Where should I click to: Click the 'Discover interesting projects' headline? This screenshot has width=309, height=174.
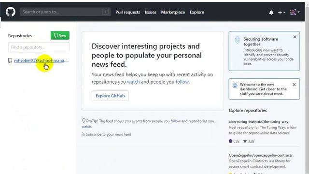coord(147,55)
